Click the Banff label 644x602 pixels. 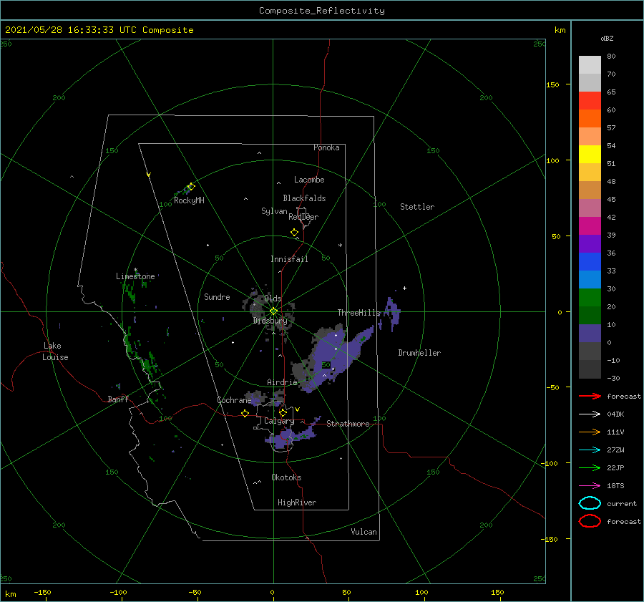click(x=118, y=399)
